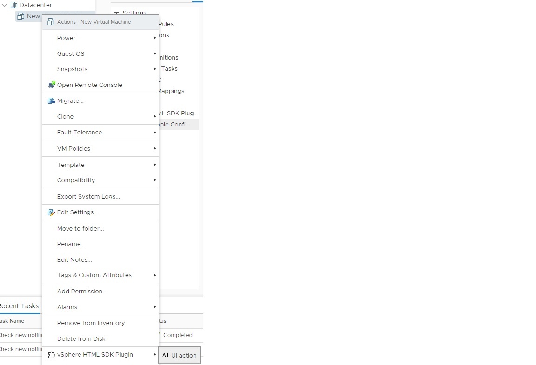Viewport: 536px width, 365px height.
Task: Expand the Alarms submenu arrow
Action: pyautogui.click(x=154, y=307)
